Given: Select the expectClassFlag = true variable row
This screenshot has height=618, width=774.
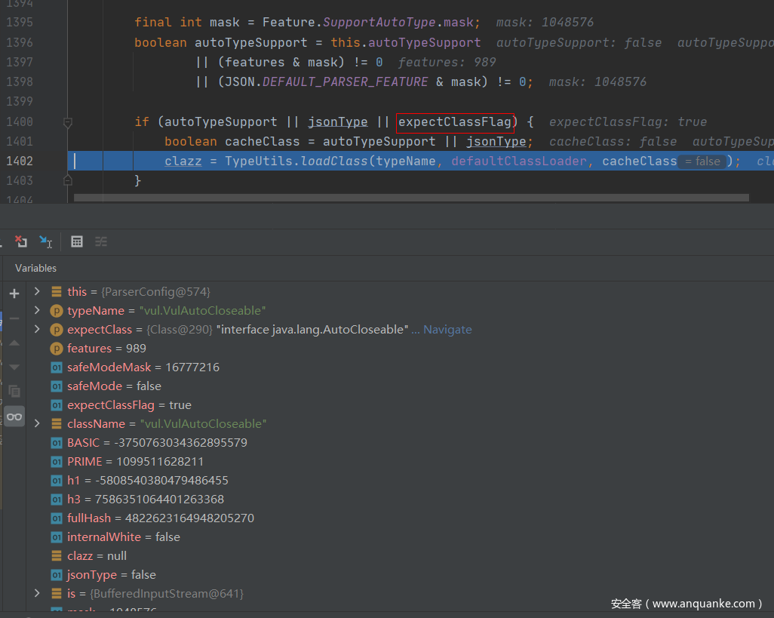Looking at the screenshot, I should coord(129,405).
